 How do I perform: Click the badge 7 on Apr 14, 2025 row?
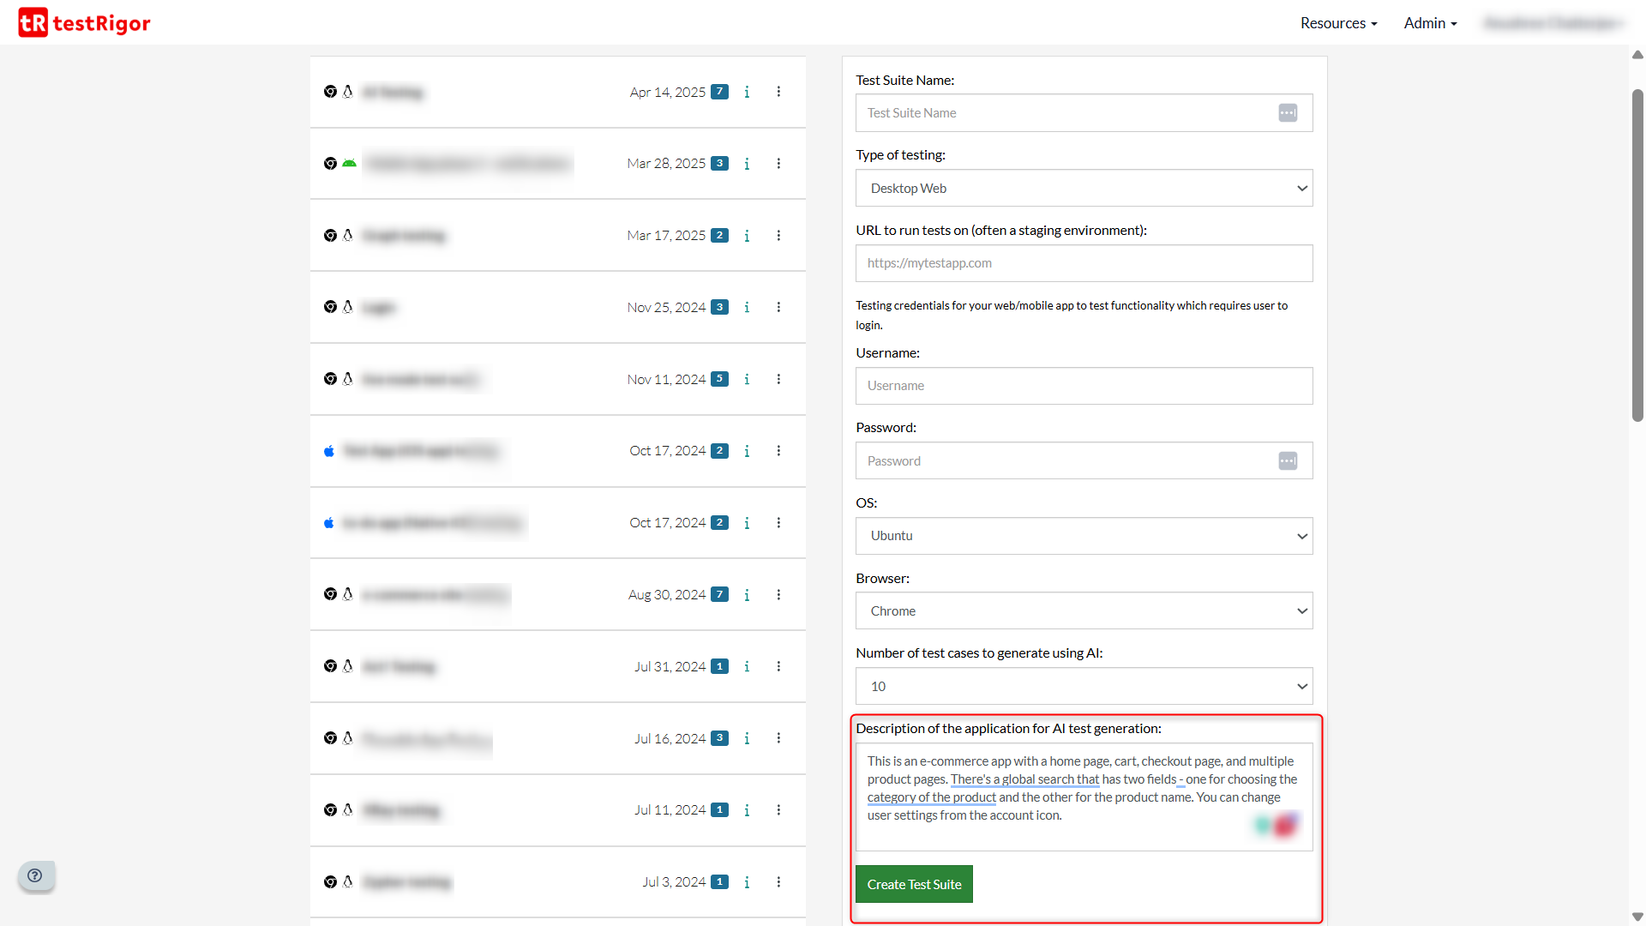(720, 92)
